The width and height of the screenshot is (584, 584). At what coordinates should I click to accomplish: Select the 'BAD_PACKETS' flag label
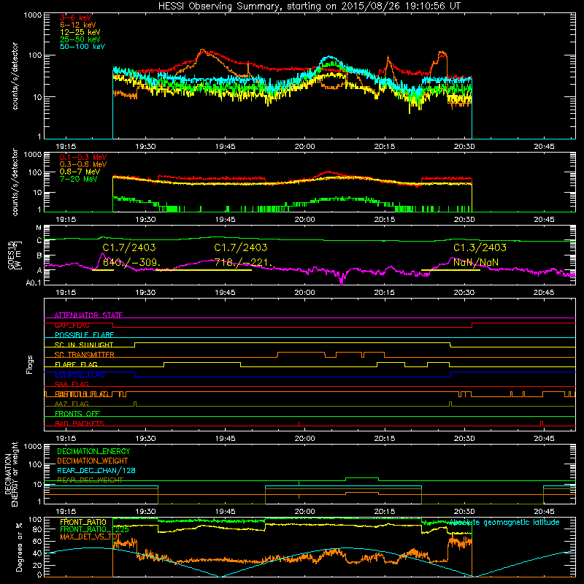coord(80,423)
